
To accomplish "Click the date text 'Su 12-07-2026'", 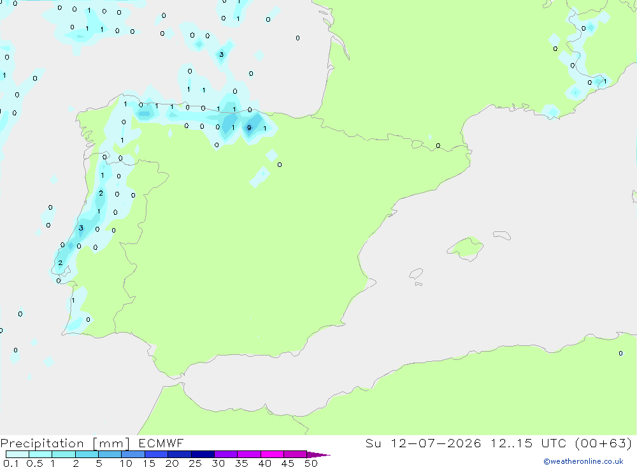I will click(x=424, y=443).
